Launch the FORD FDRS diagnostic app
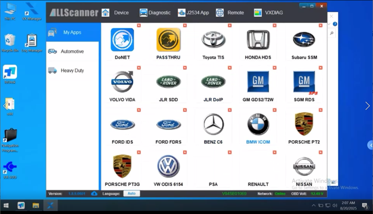373x214 pixels. 168,124
